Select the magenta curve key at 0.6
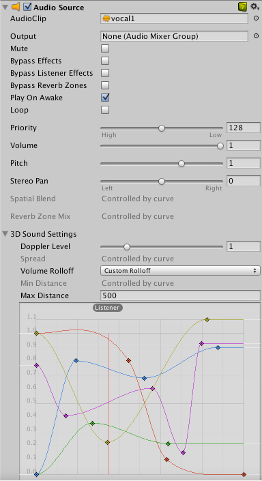 click(152, 388)
